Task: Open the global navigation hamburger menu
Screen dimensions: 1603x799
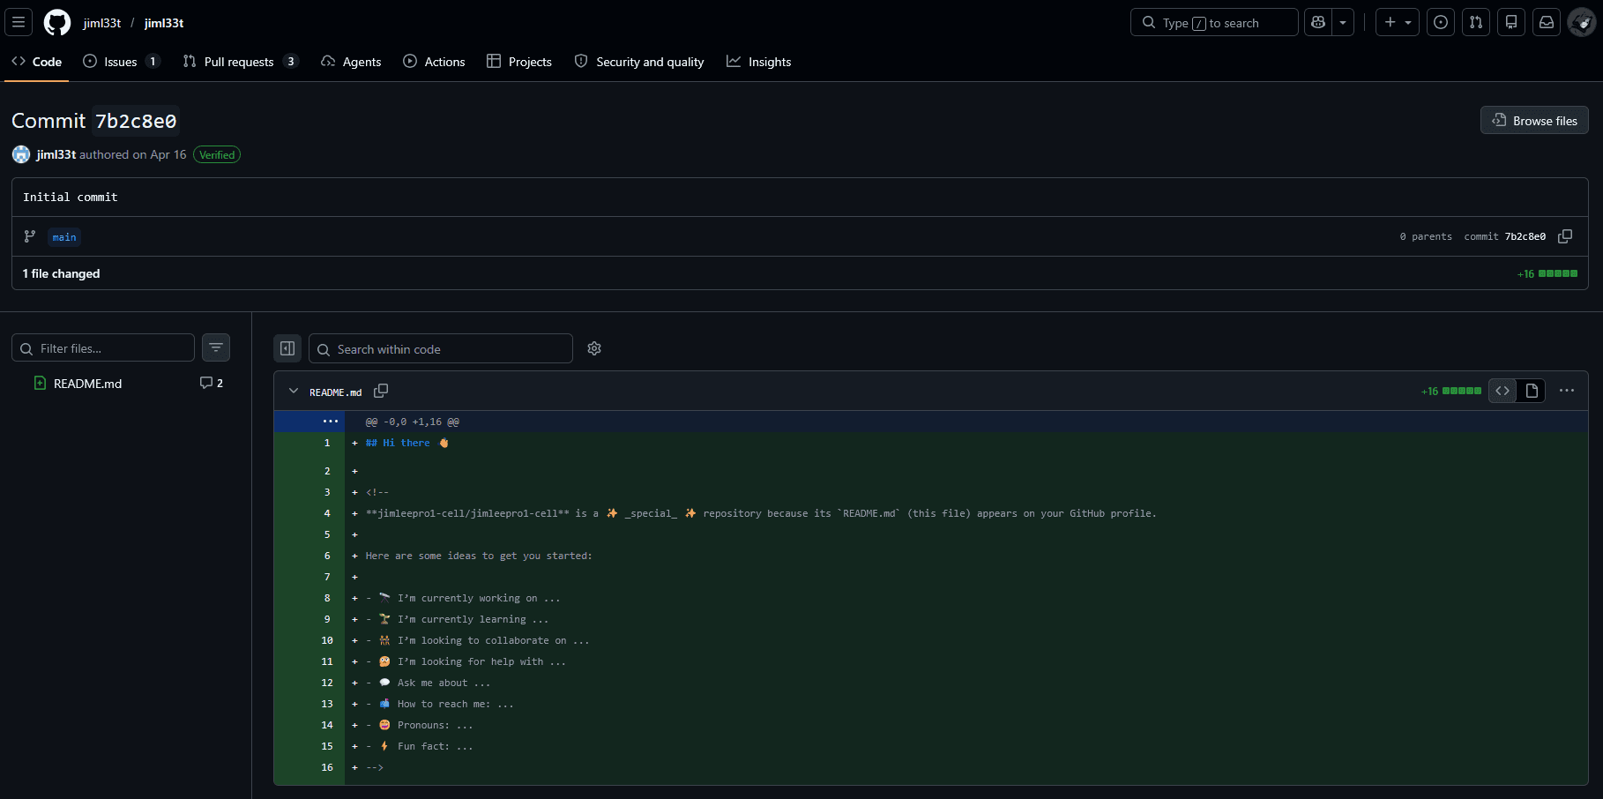Action: point(19,22)
